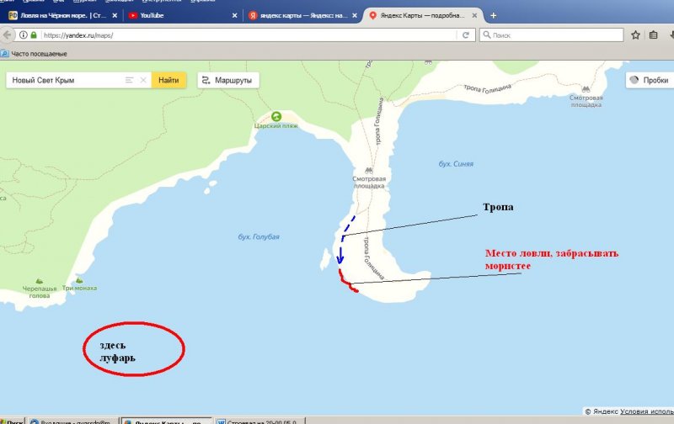Open the Word document in the taskbar

pos(257,420)
